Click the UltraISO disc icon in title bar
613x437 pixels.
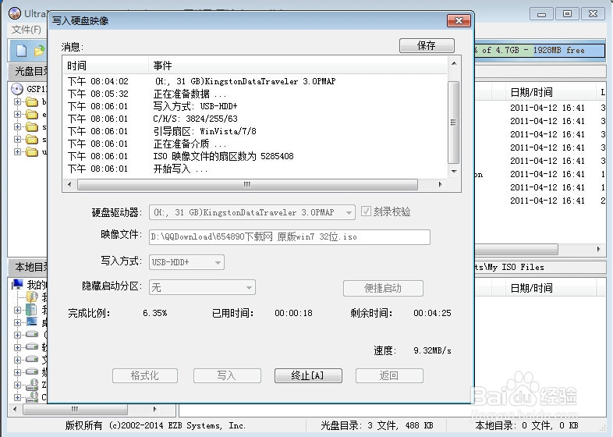click(15, 13)
